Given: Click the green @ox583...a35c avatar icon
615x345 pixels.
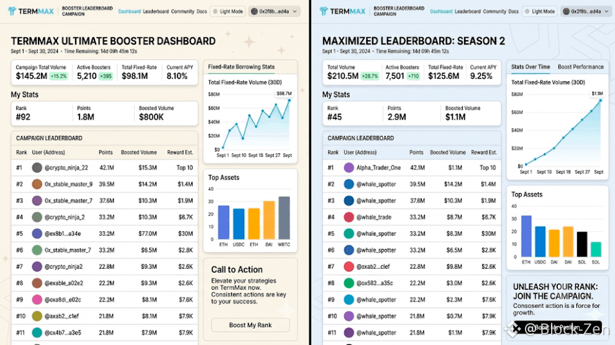Looking at the screenshot, I should [x=348, y=283].
